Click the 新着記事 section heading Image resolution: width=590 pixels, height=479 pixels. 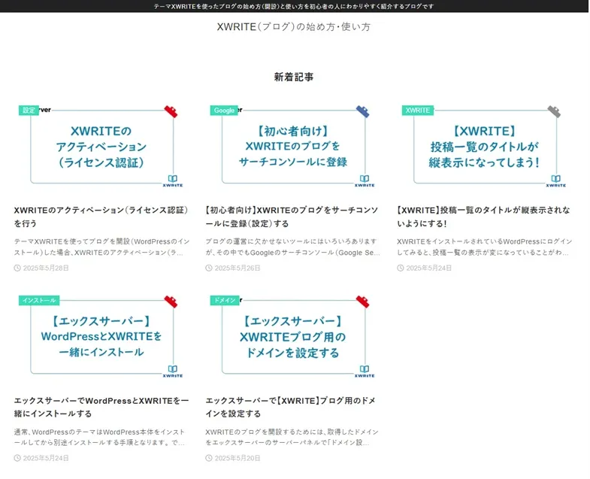click(293, 77)
